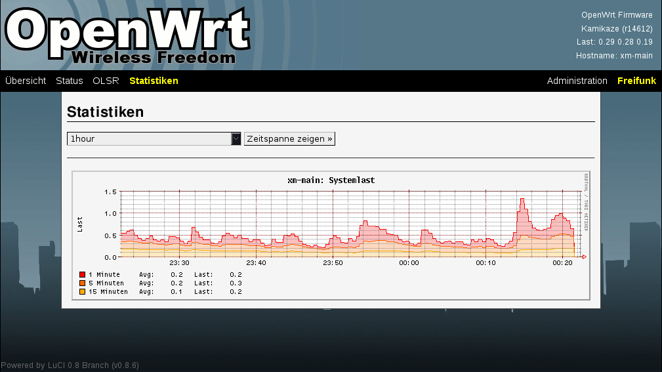Select the Statistiken menu item
The width and height of the screenshot is (662, 372).
pos(154,81)
